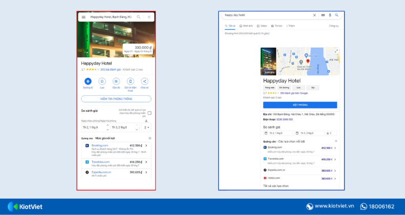Switch to the Video tab
Viewport: 405px width, 215px height.
pyautogui.click(x=262, y=26)
